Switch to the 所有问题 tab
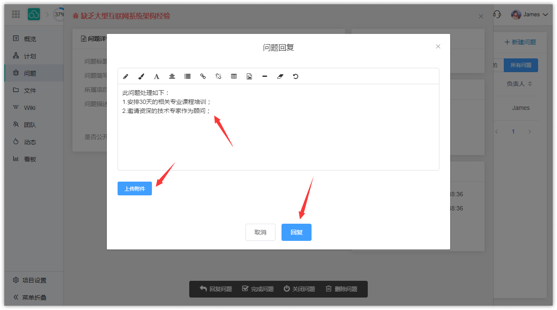This screenshot has width=557, height=310. click(521, 65)
